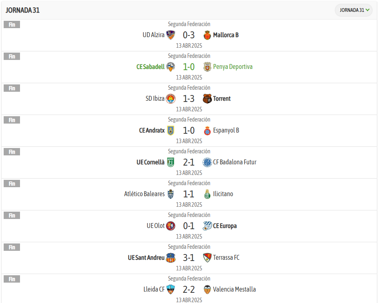The height and width of the screenshot is (303, 378).
Task: Select the Atlético Baleares team name
Action: point(144,194)
